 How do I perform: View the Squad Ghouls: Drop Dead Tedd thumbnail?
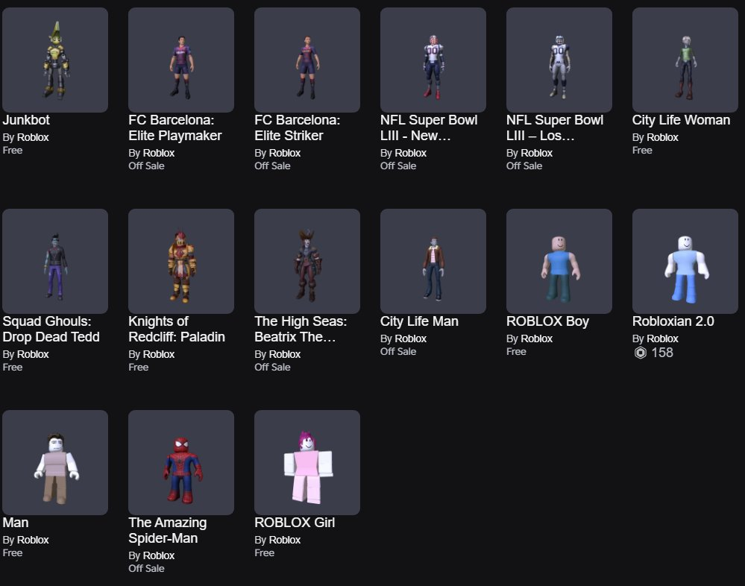(x=55, y=261)
